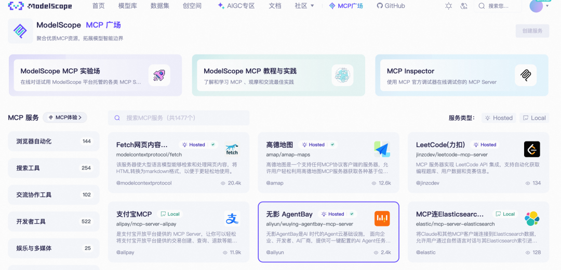Toggle light/dark theme sun icon
Screen dimensions: 561x270
[x=448, y=6]
